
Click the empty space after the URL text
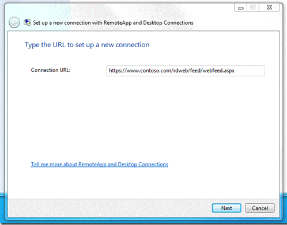250,71
